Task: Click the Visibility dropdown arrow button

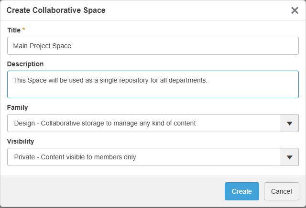Action: (x=289, y=157)
